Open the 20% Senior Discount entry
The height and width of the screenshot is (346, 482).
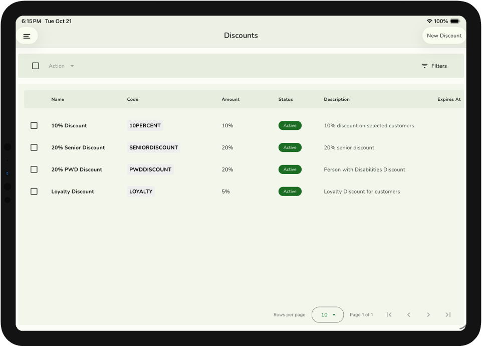coord(78,147)
